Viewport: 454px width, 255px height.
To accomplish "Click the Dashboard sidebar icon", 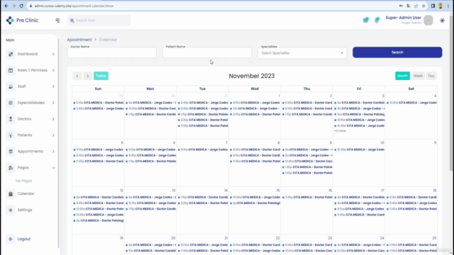I will [11, 54].
